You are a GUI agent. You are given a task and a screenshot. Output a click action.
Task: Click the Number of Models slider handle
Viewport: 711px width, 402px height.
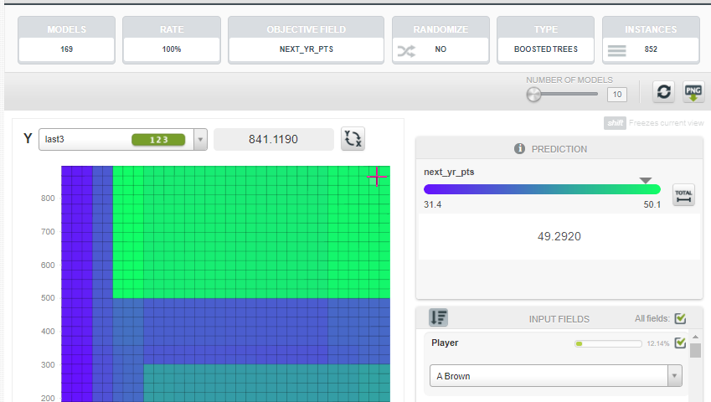[533, 95]
